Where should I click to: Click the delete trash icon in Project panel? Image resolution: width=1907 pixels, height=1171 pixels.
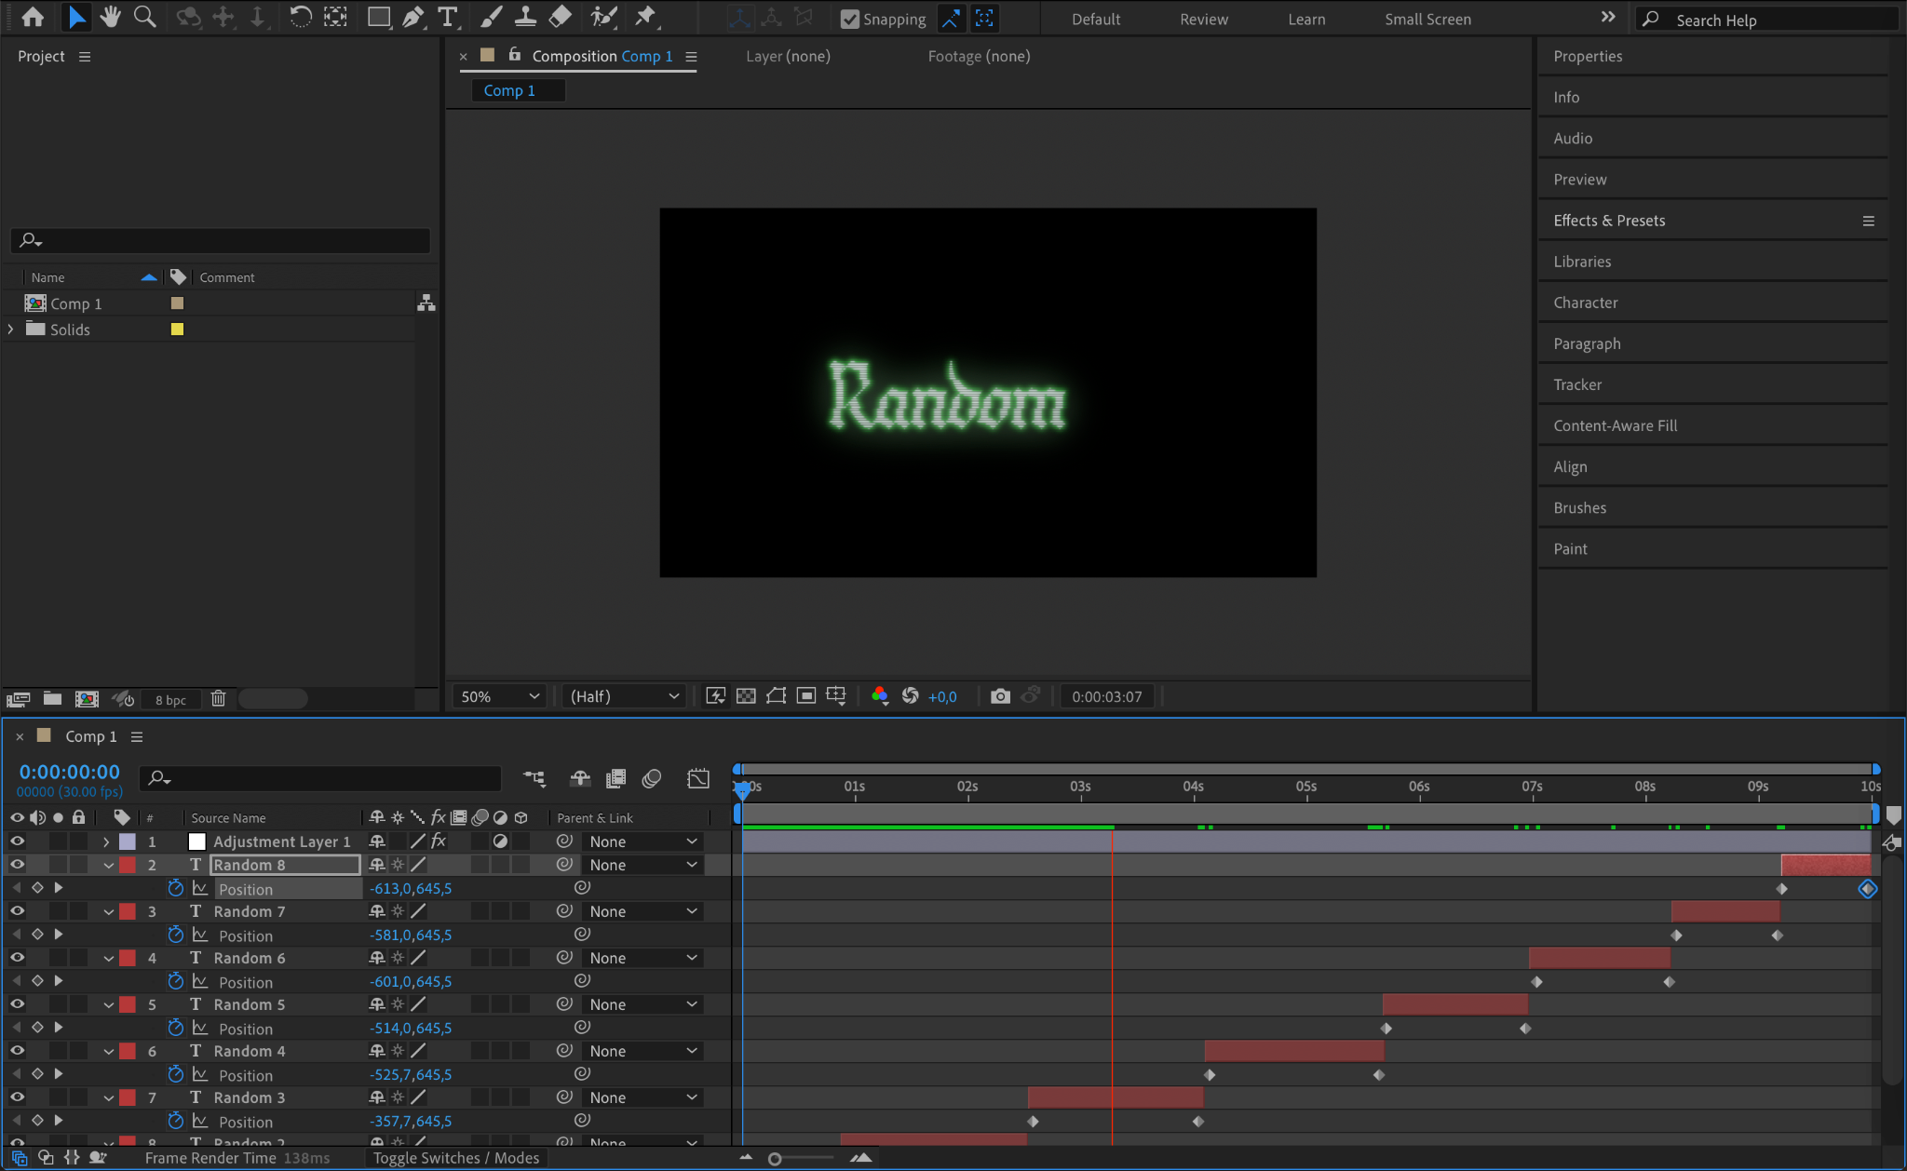218,698
